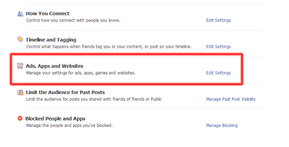The height and width of the screenshot is (147, 289).
Task: Click the red Blocked People and Apps icon
Action: coord(20,118)
